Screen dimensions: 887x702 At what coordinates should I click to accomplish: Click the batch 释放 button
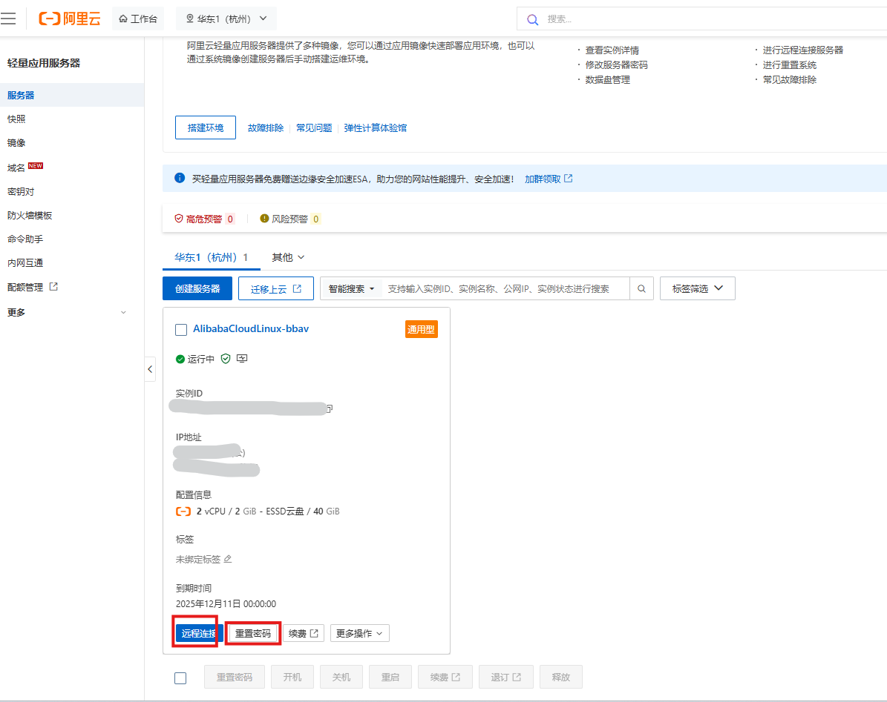[x=560, y=677]
